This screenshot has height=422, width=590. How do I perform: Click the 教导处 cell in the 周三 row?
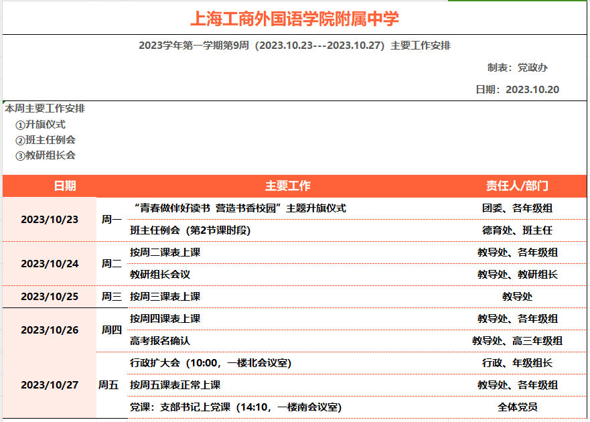[517, 297]
